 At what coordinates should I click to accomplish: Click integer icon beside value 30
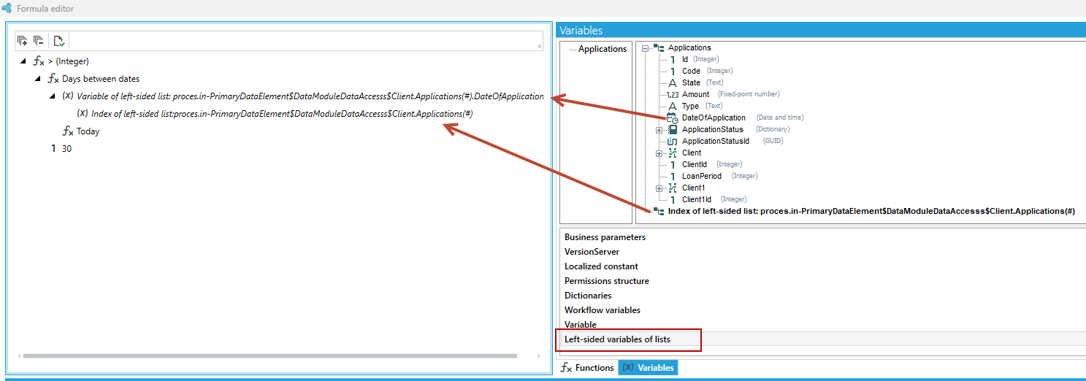coord(53,148)
